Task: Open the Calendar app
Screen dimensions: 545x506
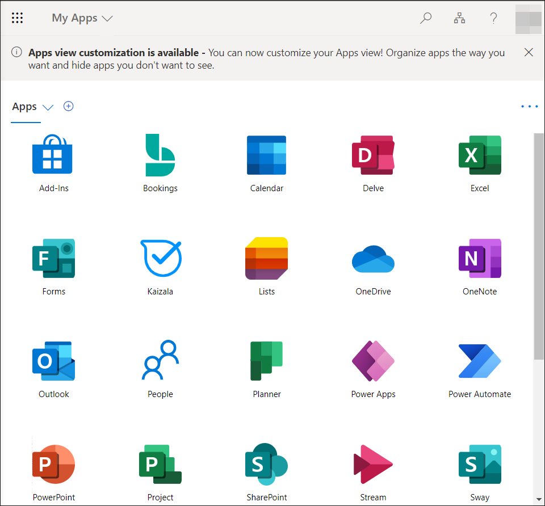Action: point(267,163)
